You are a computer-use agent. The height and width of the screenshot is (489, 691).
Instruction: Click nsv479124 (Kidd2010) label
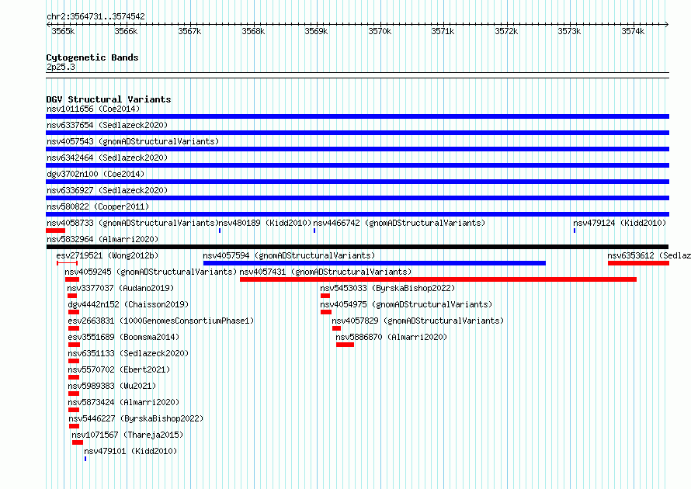click(620, 223)
